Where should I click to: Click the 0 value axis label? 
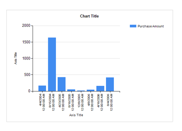point(29,91)
